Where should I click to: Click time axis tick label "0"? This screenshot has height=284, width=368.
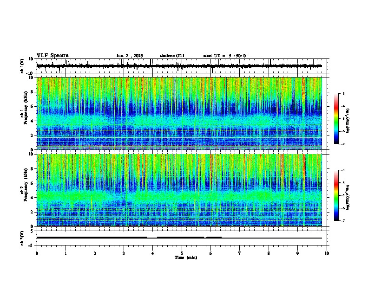(37, 253)
